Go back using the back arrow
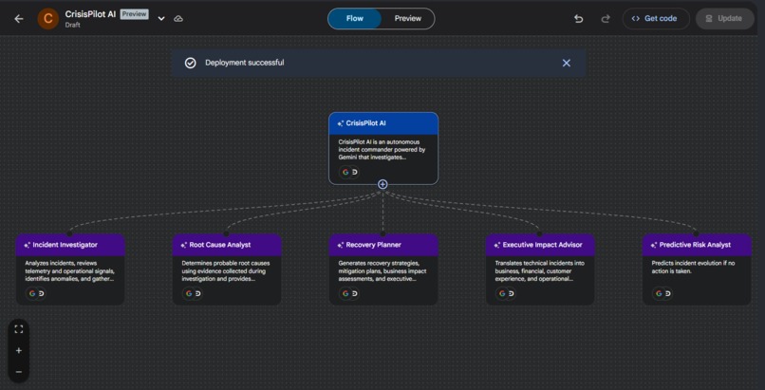 coord(19,19)
